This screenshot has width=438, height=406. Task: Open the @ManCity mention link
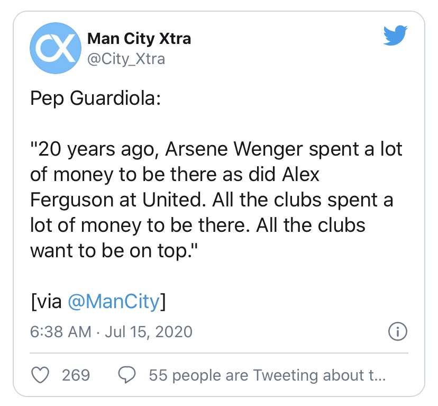point(114,302)
